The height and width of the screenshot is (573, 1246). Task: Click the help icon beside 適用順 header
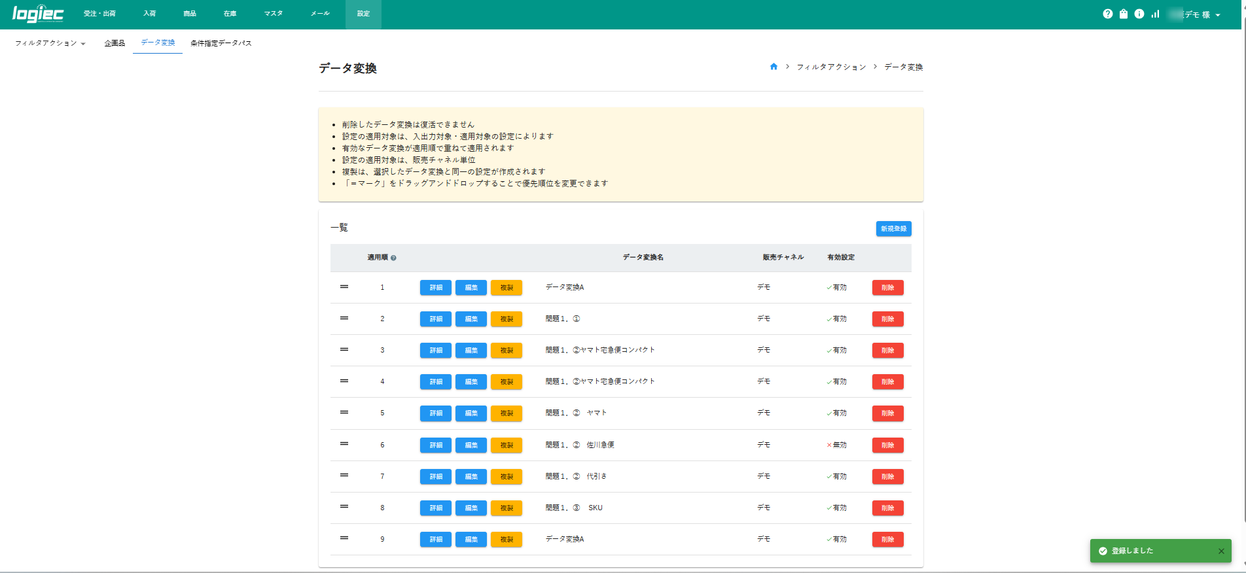393,258
